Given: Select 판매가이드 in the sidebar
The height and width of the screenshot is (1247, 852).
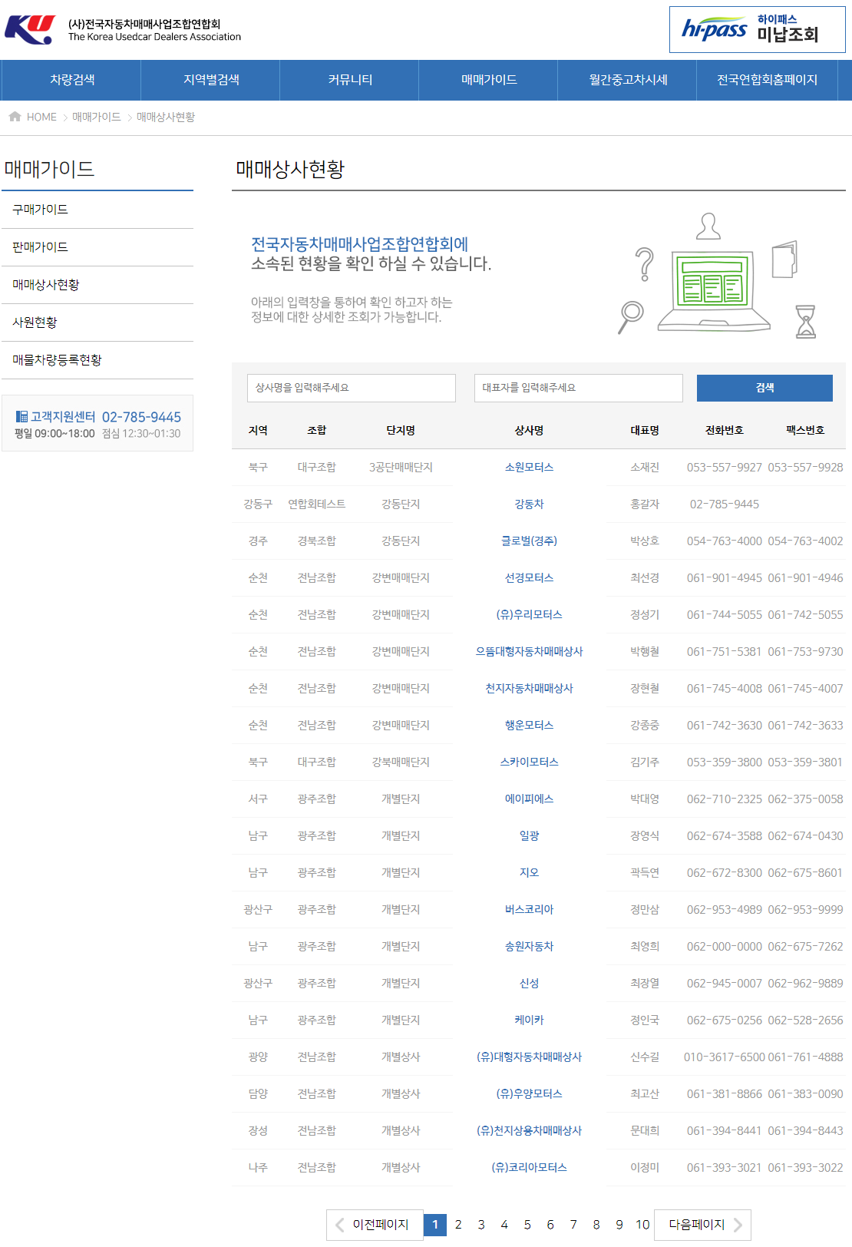Looking at the screenshot, I should pos(97,247).
